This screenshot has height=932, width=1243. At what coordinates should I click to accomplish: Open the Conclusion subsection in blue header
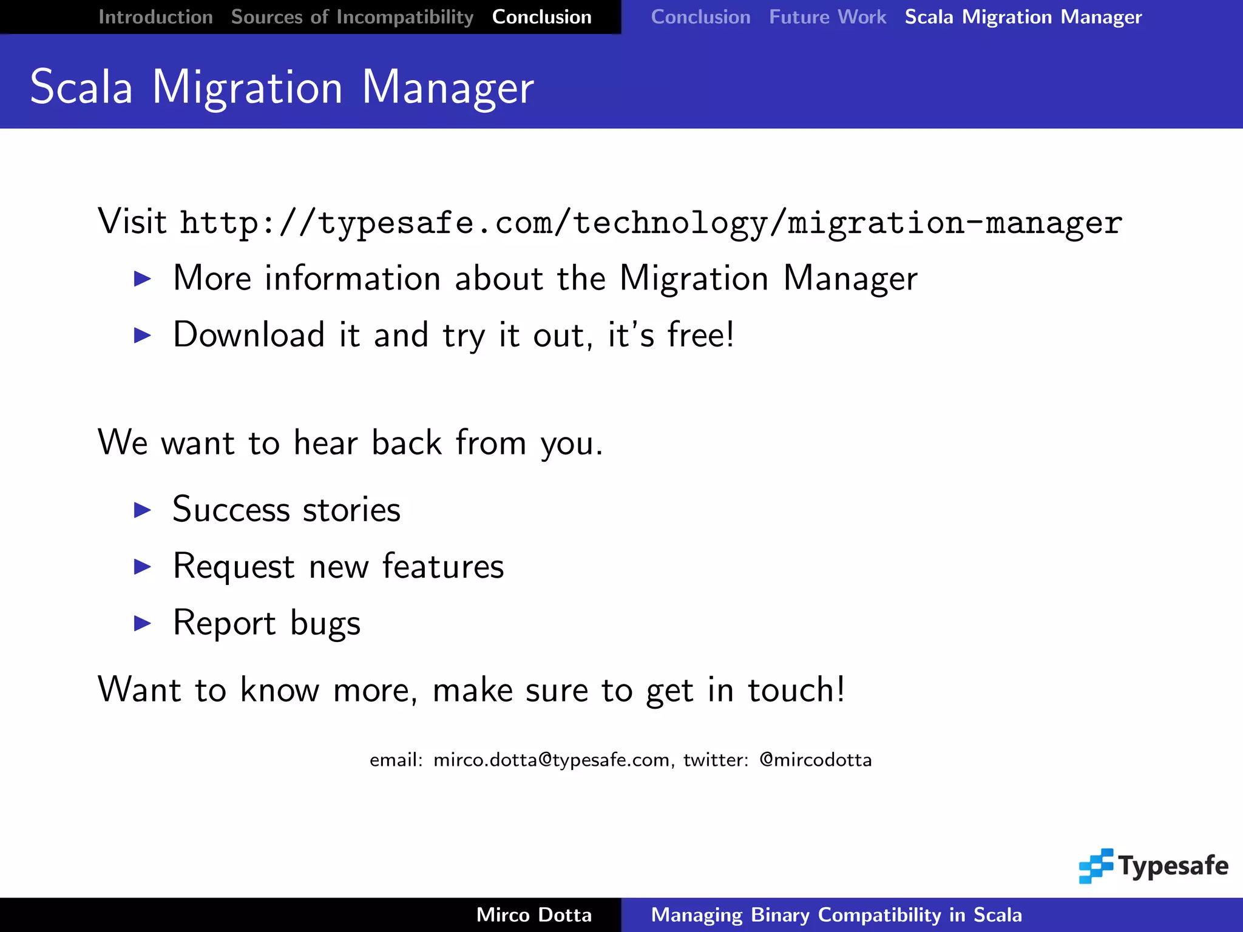(x=700, y=17)
